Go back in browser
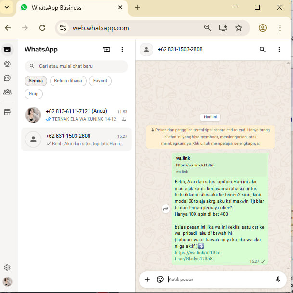 click(x=8, y=28)
